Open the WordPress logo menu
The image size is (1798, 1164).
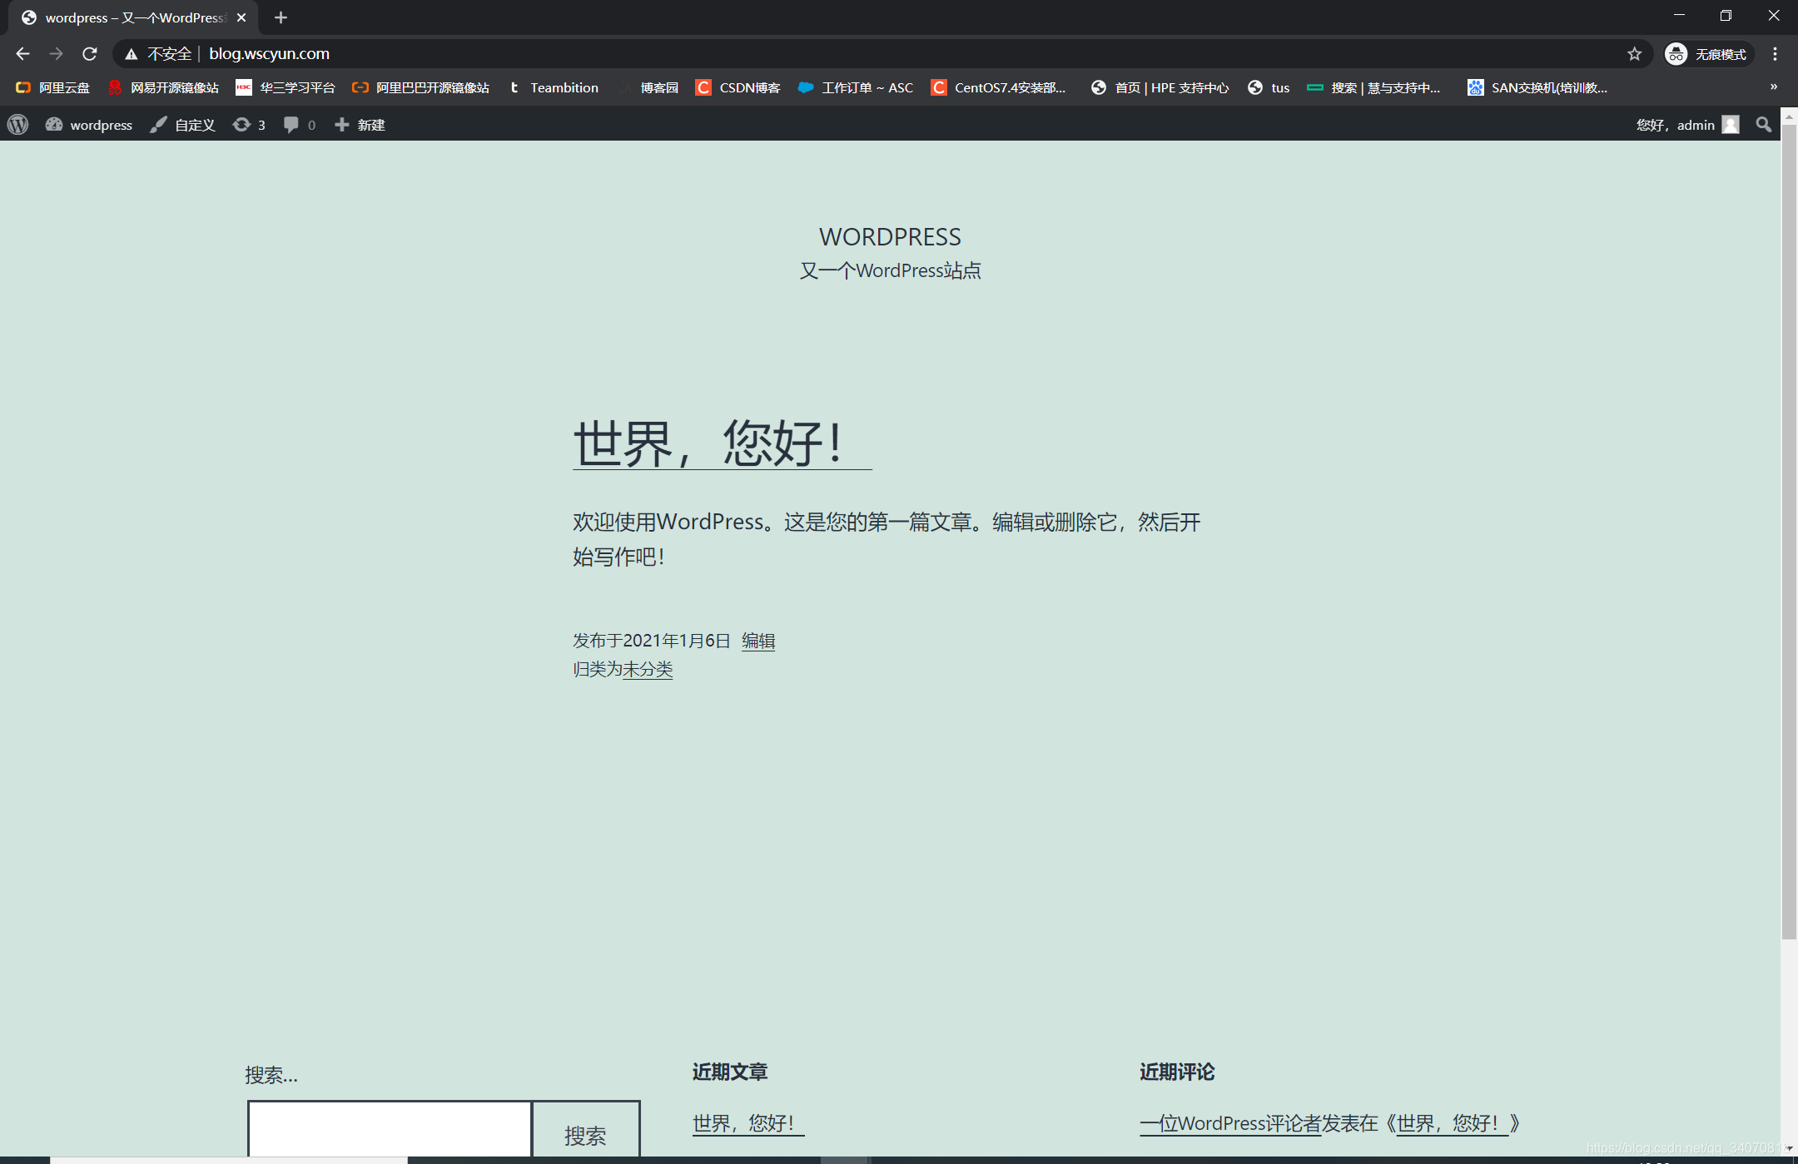point(17,125)
